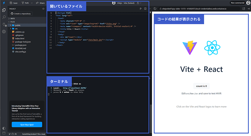Viewport: 251px width, 136px height.
Task: Fork the current project
Action: pyautogui.click(x=25, y=3)
